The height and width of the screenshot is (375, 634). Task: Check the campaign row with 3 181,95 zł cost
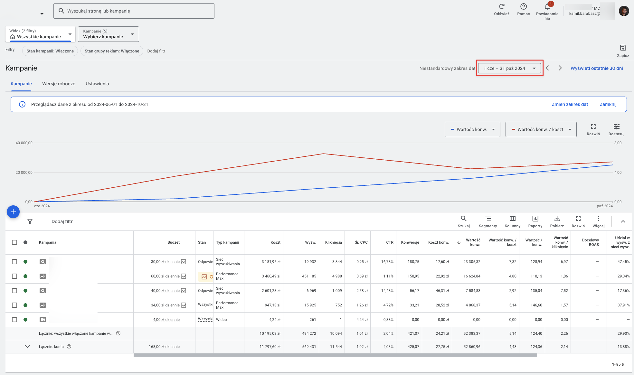pyautogui.click(x=14, y=262)
